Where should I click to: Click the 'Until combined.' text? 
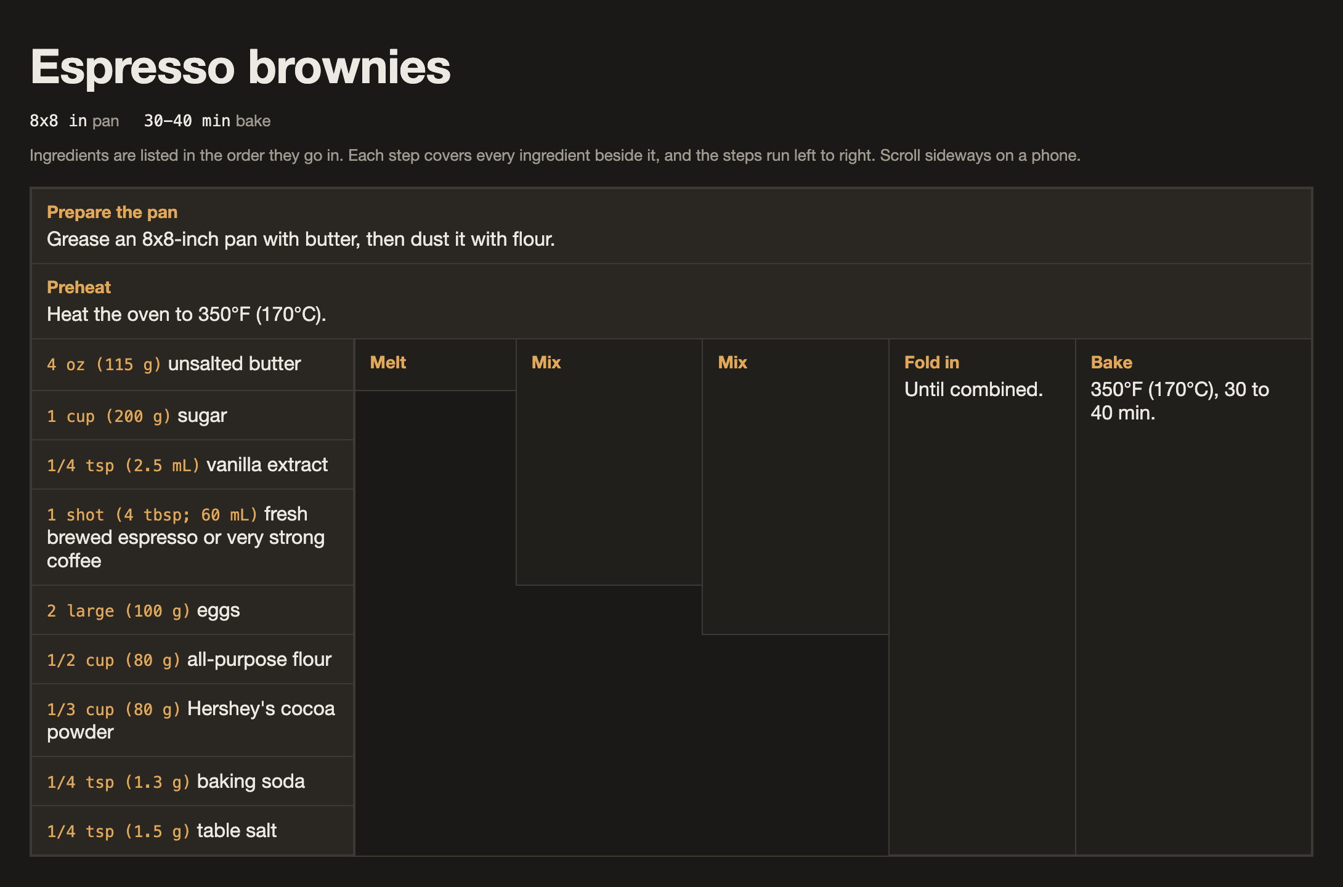[x=973, y=389]
